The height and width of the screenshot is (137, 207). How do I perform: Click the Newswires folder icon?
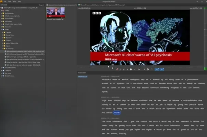click(3, 27)
